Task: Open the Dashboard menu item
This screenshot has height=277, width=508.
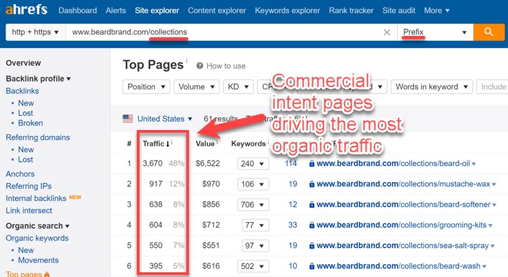Action: click(77, 10)
